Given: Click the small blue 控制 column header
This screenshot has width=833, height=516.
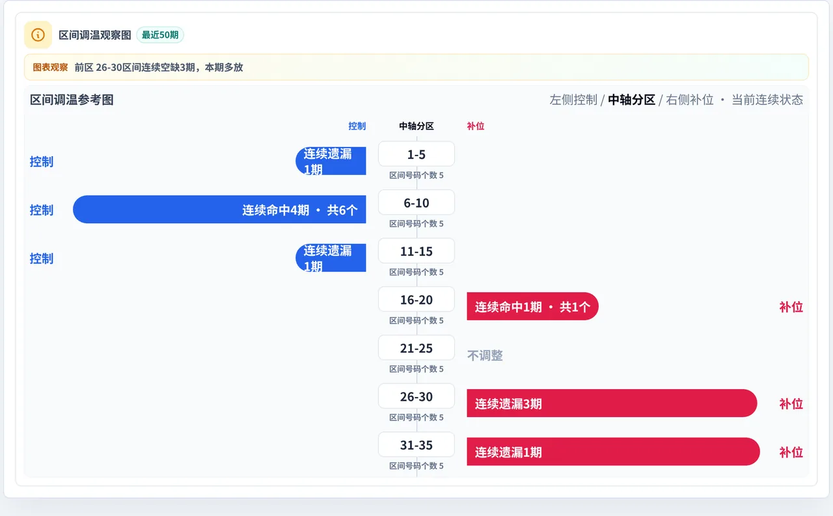Looking at the screenshot, I should [x=357, y=126].
